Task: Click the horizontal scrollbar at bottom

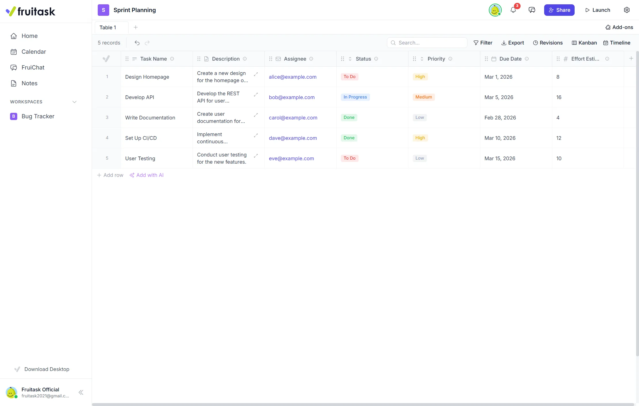Action: click(363, 404)
